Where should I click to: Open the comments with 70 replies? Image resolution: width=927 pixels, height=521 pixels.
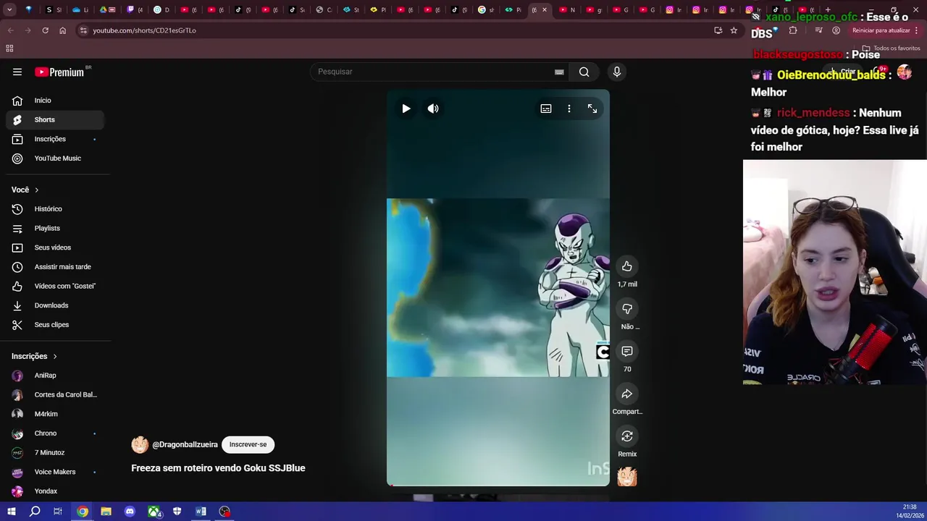[x=627, y=351]
